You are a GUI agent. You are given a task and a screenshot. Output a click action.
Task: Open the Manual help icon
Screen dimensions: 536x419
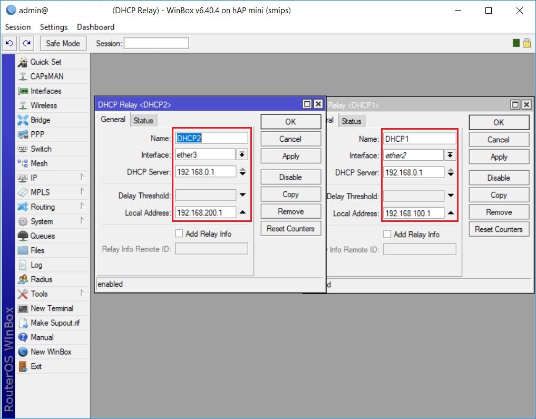coord(23,337)
